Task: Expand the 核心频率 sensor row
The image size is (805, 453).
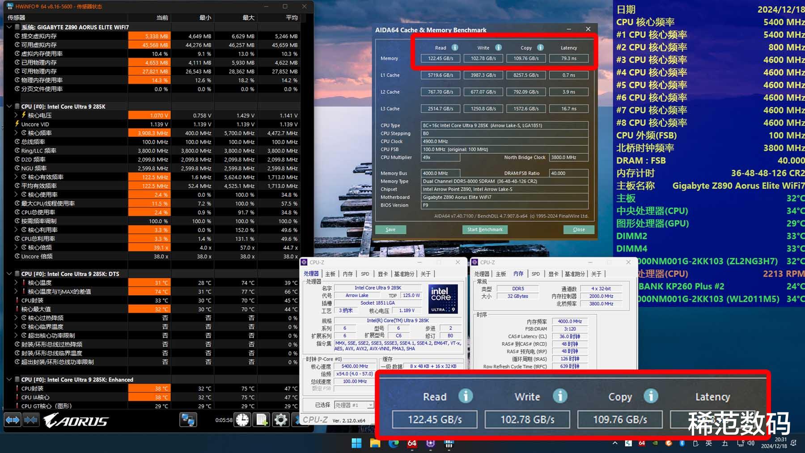Action: (x=17, y=133)
